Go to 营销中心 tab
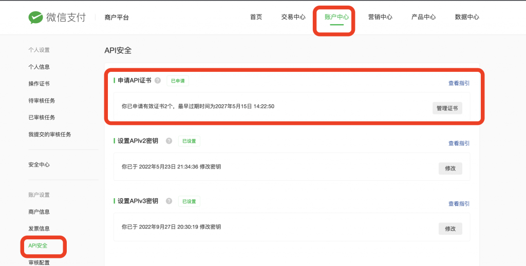 380,17
